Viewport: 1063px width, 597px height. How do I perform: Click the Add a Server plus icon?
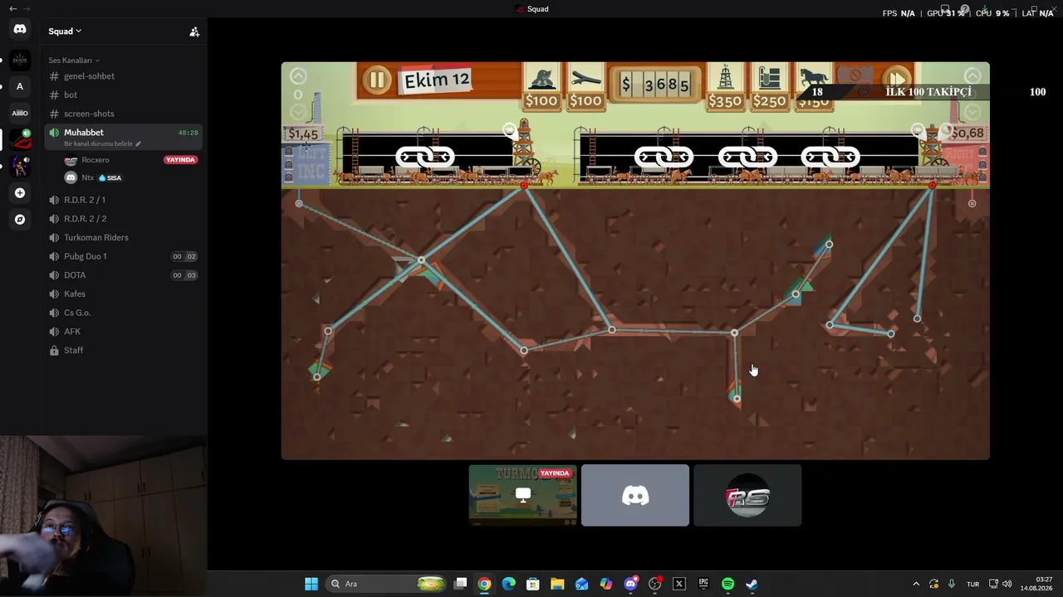(x=20, y=193)
